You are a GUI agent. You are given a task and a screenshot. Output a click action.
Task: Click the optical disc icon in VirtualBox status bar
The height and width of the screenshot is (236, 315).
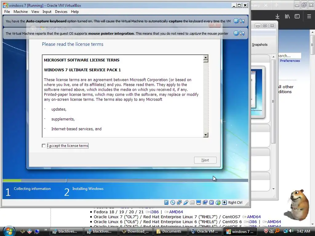(173, 203)
